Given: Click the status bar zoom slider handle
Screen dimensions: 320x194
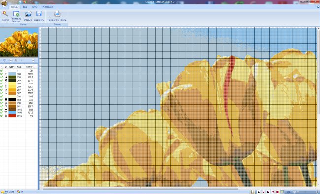Looking at the screenshot, I should point(298,192).
